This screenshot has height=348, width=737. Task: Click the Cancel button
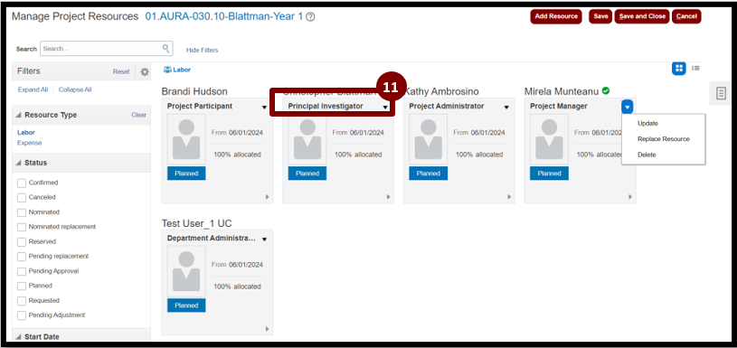(686, 16)
